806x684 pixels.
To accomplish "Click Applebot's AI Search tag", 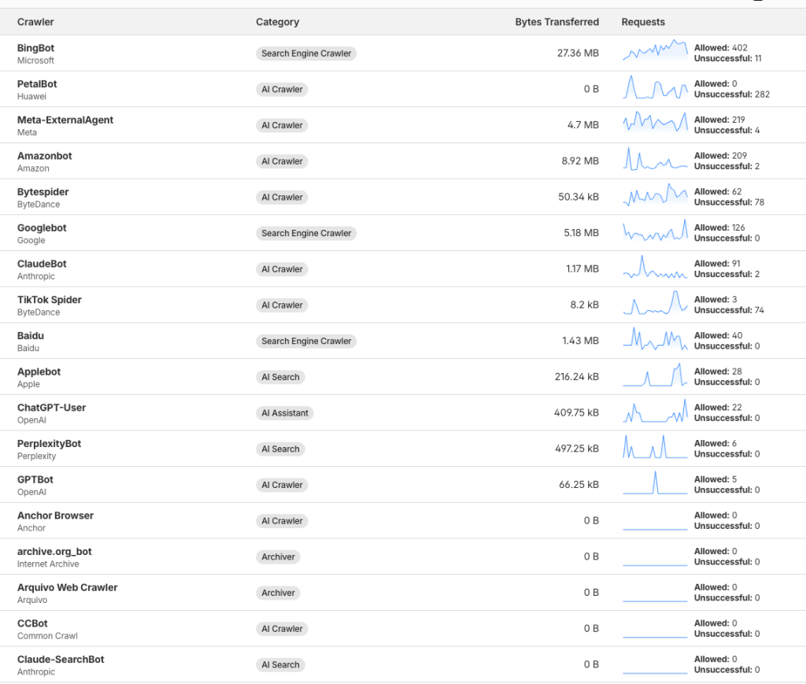I will pos(280,377).
